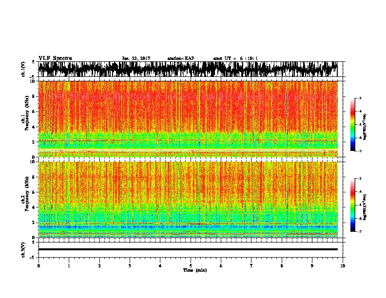Click the ch.1 spectrogram color scale bar
Screen dimensions: 386x298
pyautogui.click(x=352, y=125)
